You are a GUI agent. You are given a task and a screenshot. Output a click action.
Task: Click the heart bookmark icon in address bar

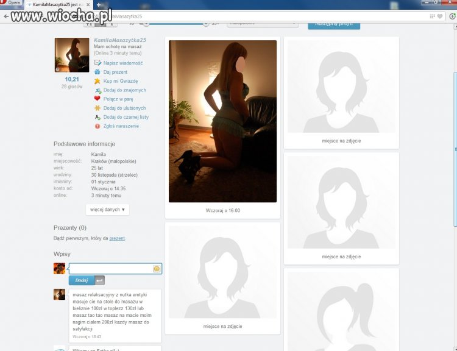[x=440, y=16]
